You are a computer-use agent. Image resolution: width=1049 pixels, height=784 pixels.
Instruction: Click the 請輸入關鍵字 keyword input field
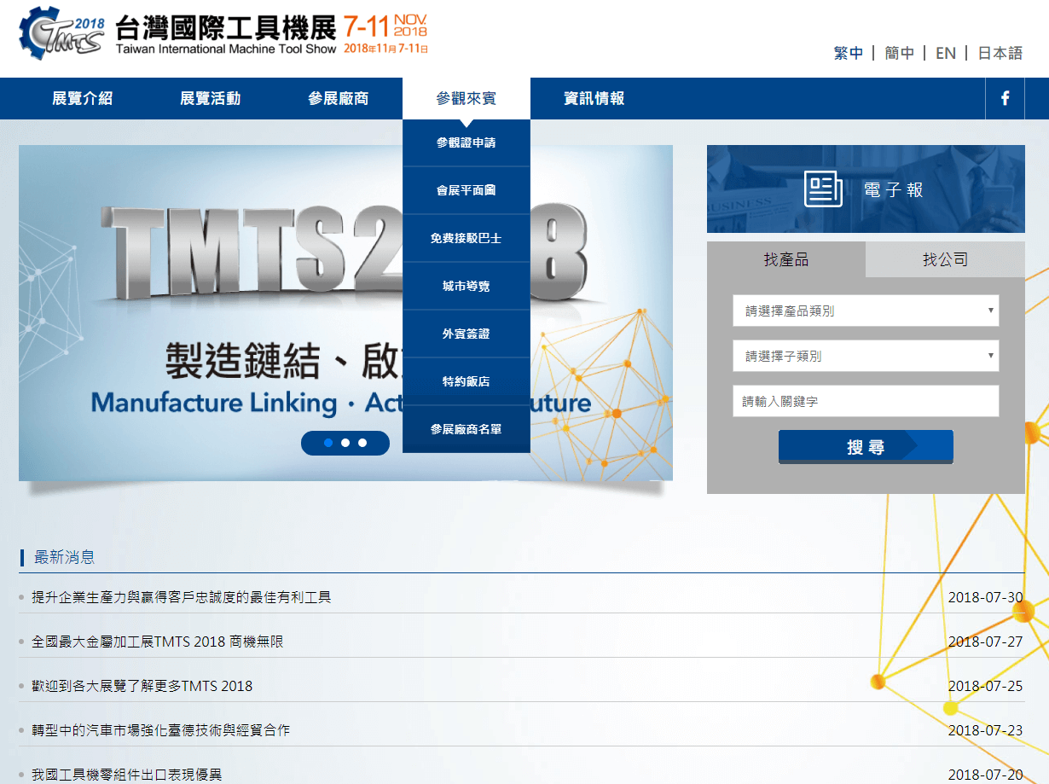click(865, 401)
